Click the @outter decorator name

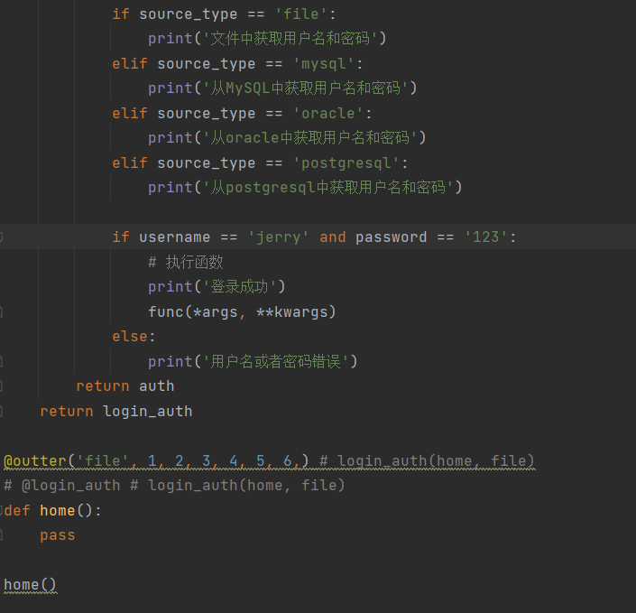coord(35,460)
